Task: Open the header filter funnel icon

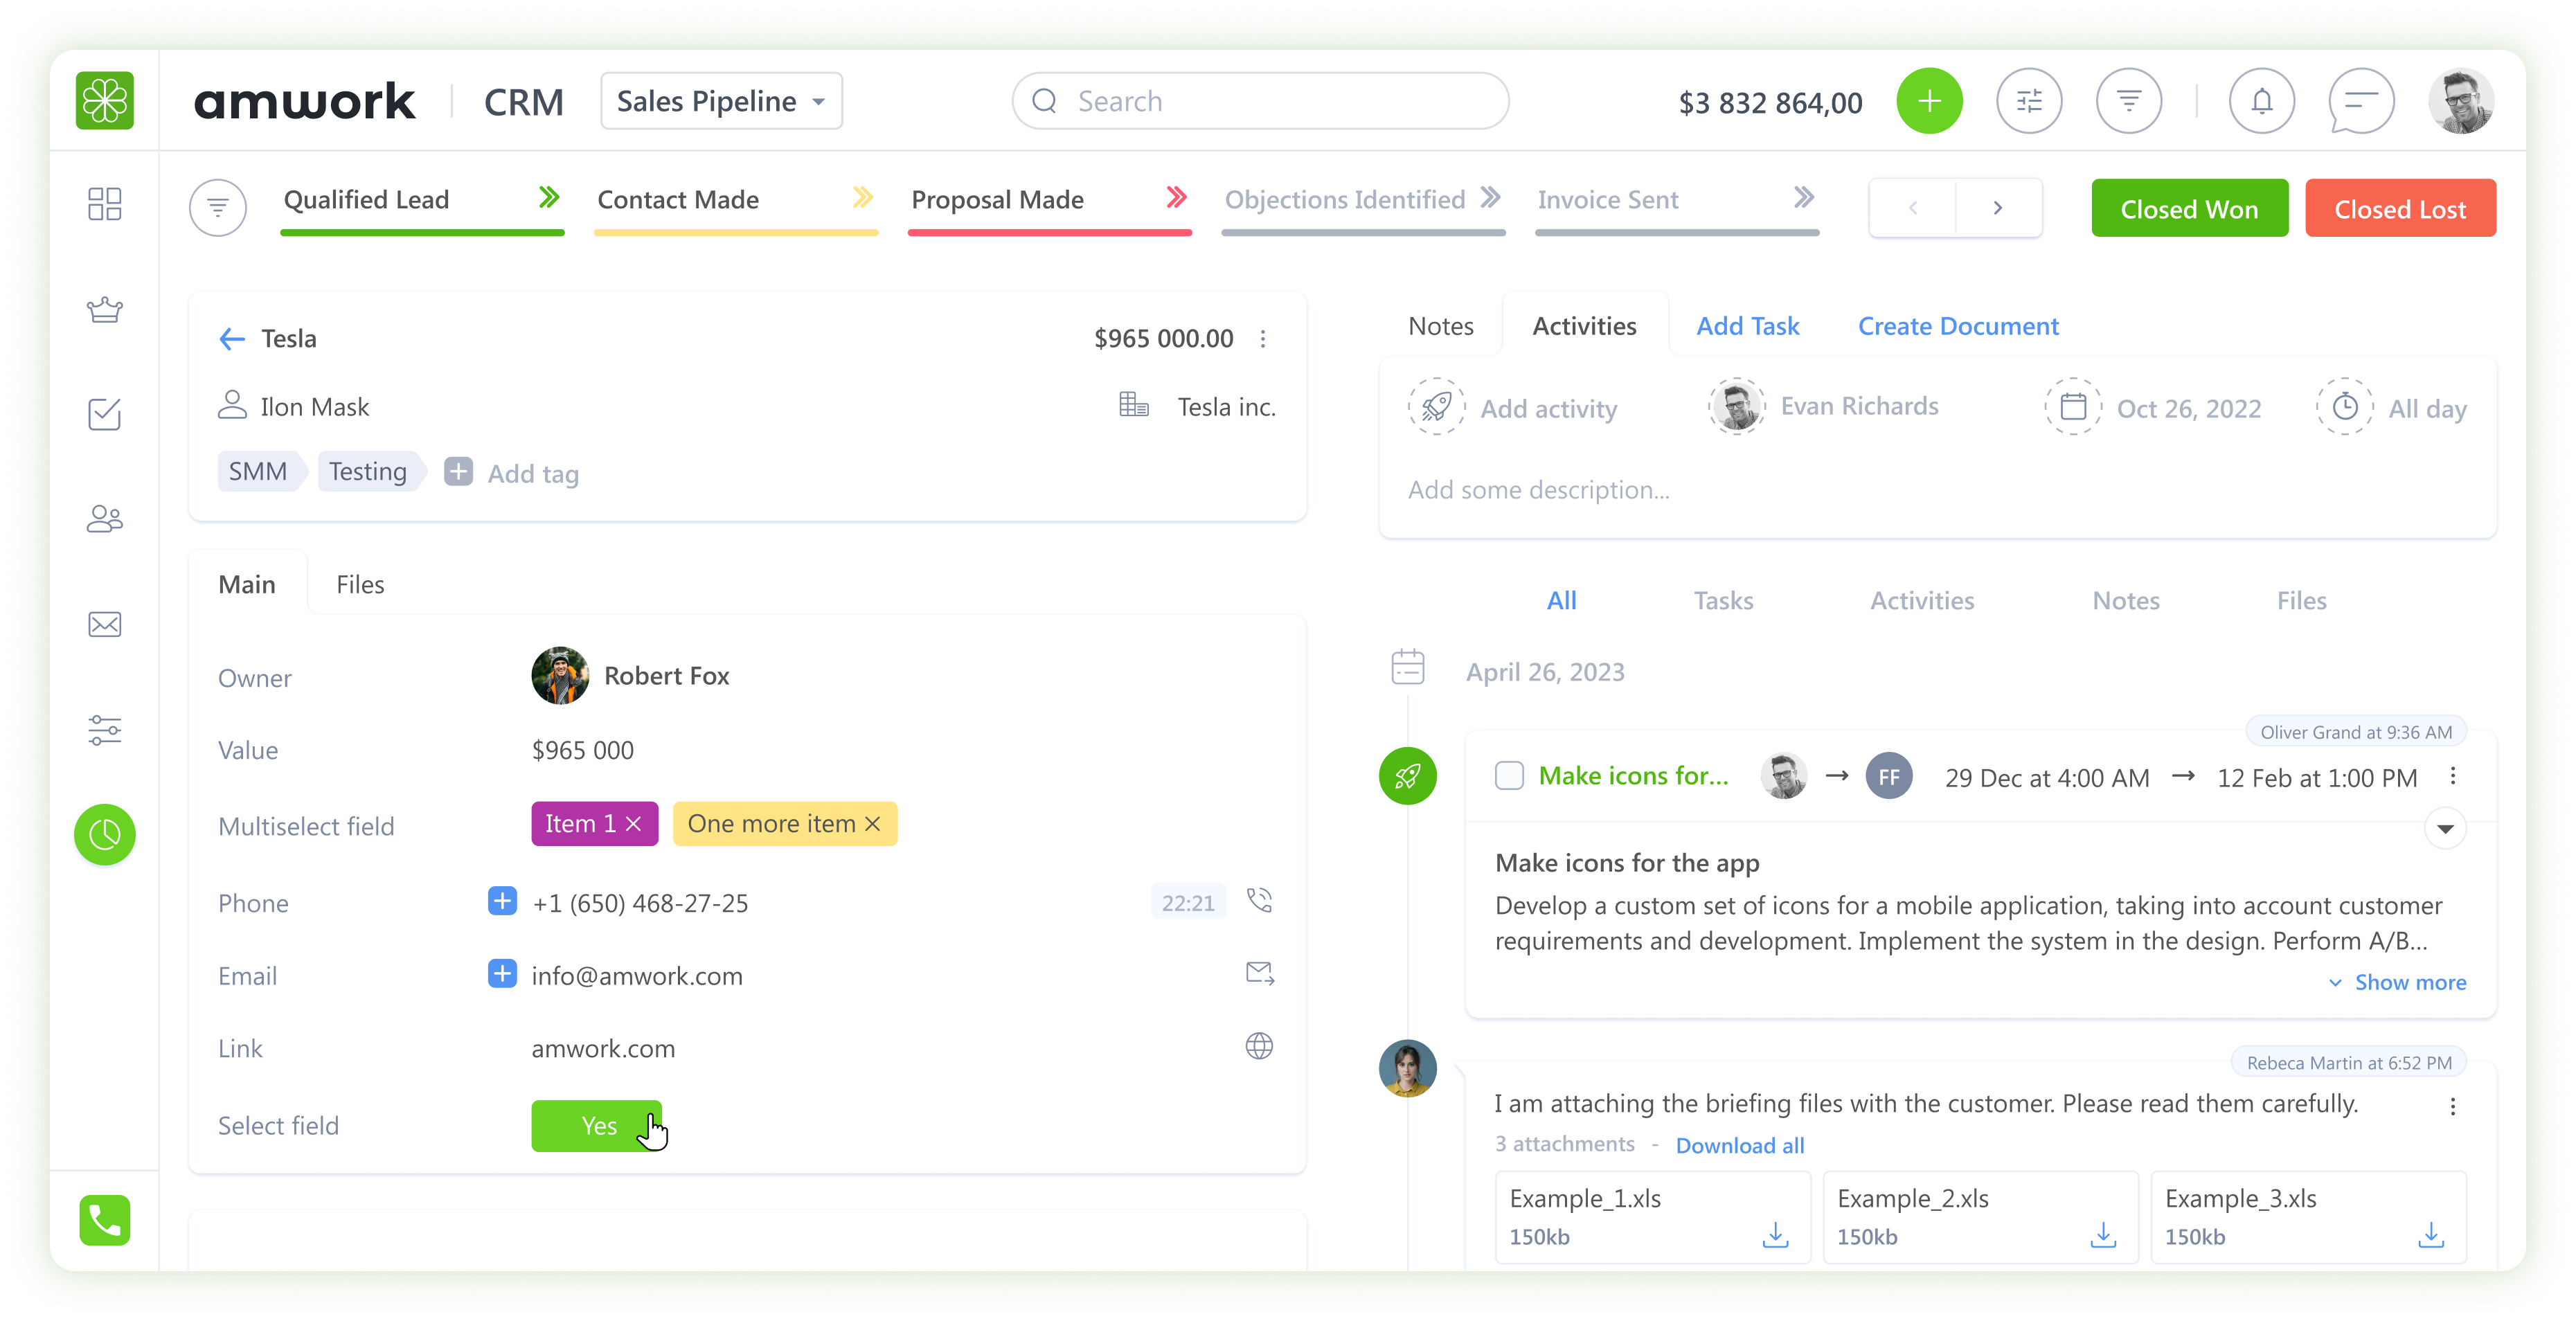Action: [x=2129, y=101]
